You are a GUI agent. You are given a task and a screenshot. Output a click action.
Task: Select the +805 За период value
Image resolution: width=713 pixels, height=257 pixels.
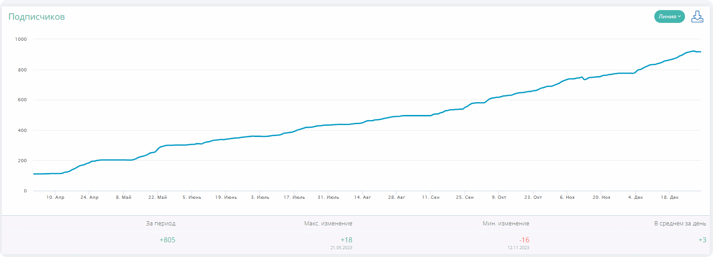tap(167, 240)
